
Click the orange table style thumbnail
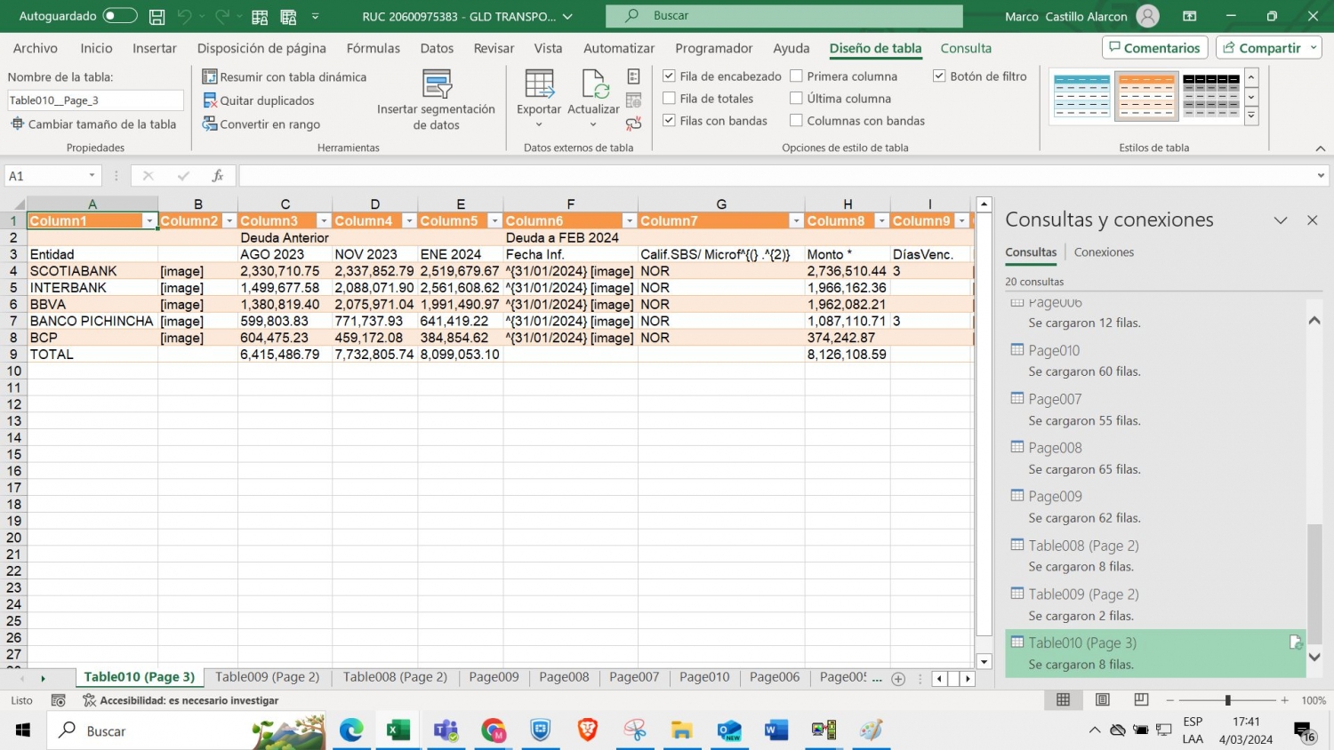tap(1146, 96)
